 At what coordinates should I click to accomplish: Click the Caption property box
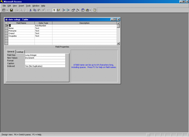point(45,63)
